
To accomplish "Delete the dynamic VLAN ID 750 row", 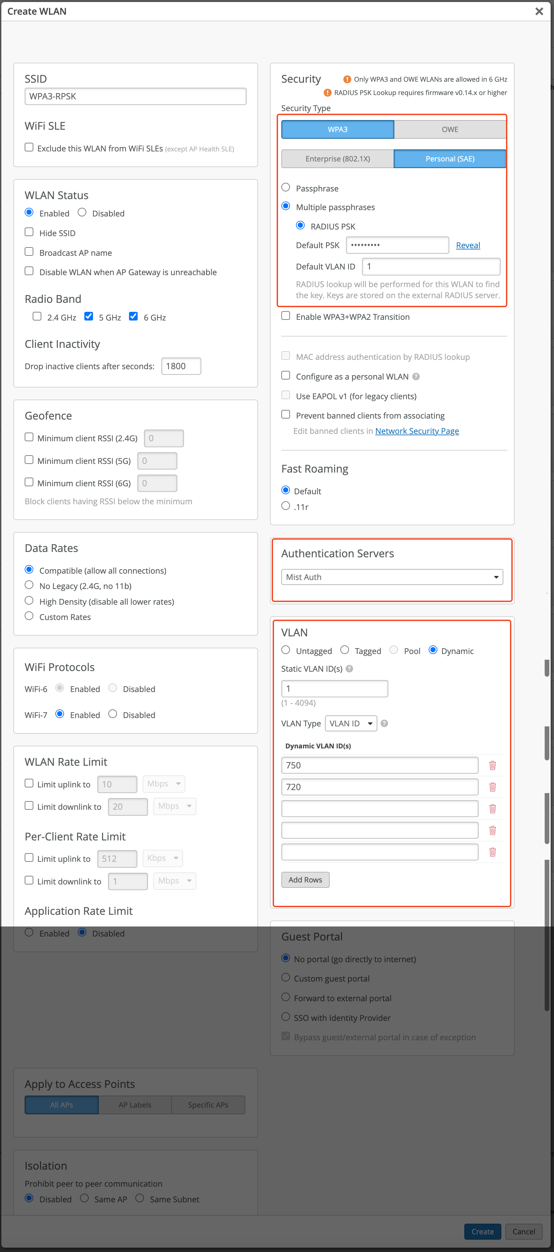I will (x=492, y=765).
